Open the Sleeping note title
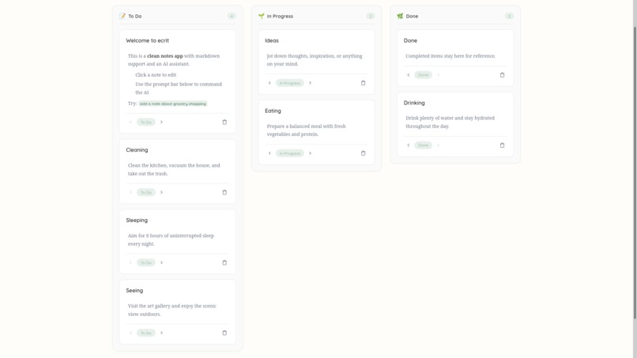 137,220
